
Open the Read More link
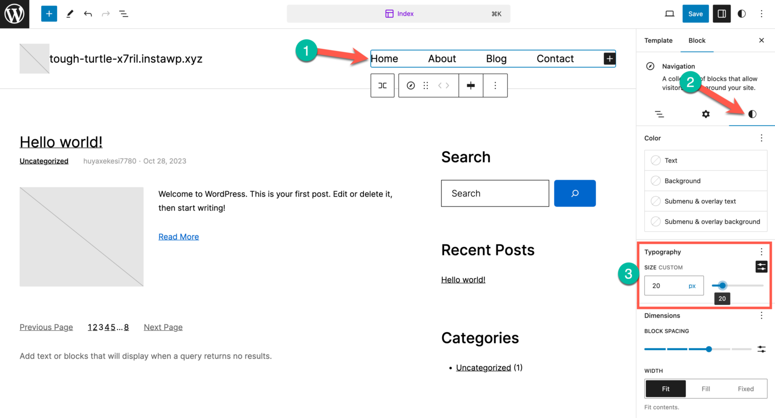[179, 236]
